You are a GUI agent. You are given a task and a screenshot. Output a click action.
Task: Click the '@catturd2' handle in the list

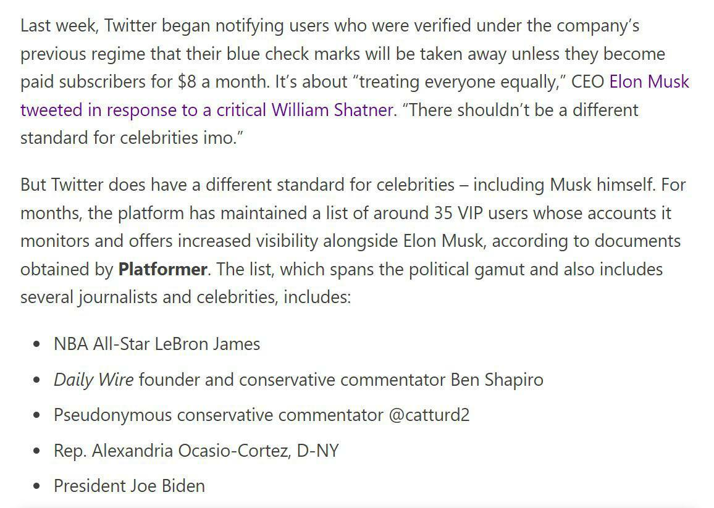click(429, 415)
